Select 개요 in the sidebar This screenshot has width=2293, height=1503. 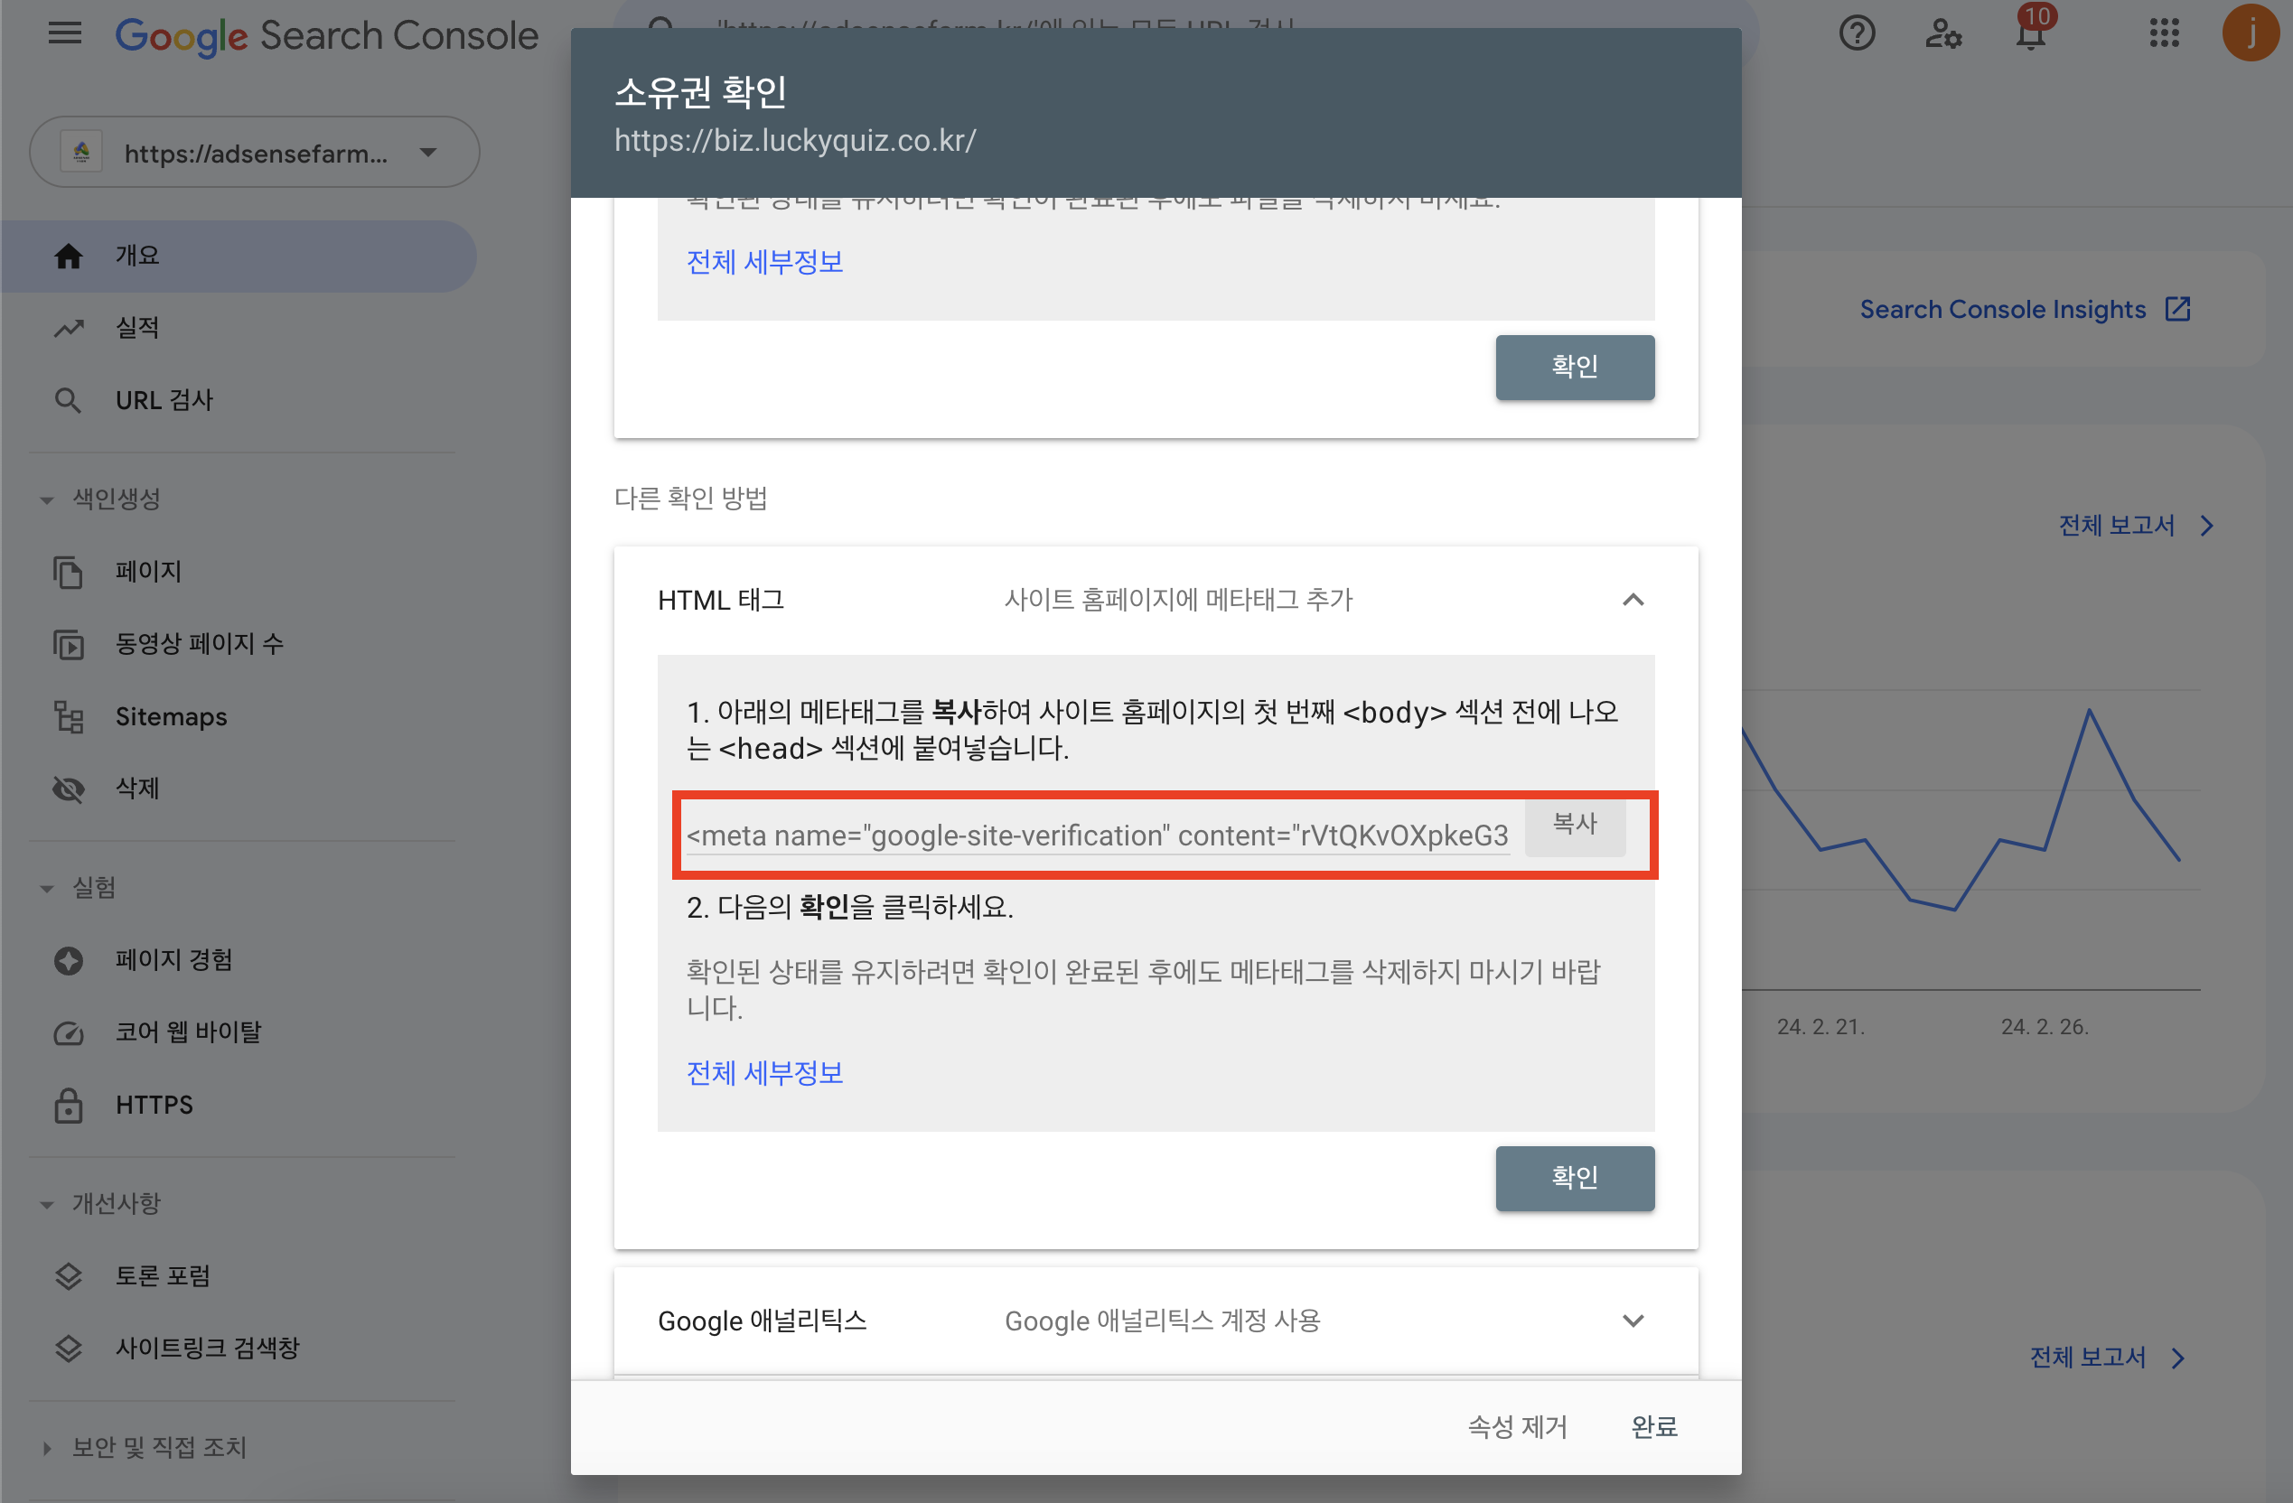(x=239, y=257)
